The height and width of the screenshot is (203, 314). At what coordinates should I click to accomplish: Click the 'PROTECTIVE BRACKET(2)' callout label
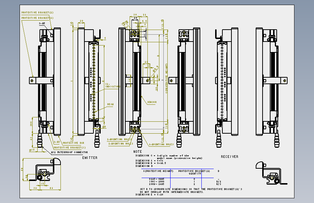point(37,12)
